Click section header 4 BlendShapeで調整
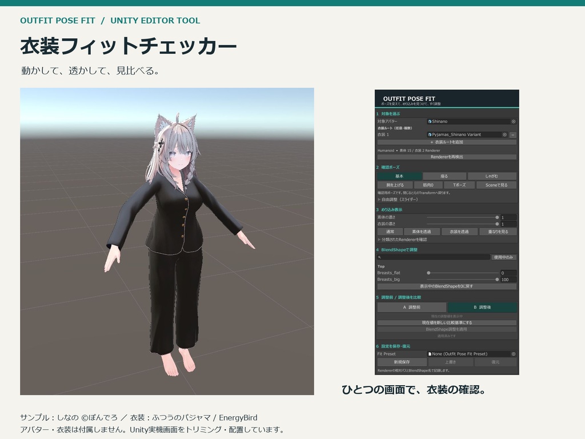Viewport: 585px width, 439px height. (x=397, y=250)
